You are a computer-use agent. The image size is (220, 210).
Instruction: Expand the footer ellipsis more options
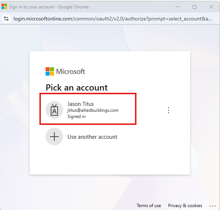point(212,206)
